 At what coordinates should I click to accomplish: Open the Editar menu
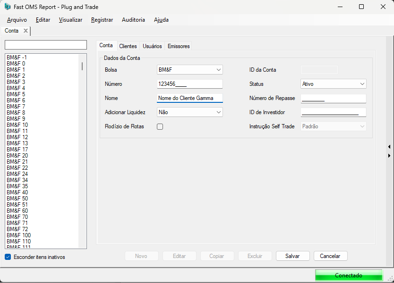[x=43, y=20]
